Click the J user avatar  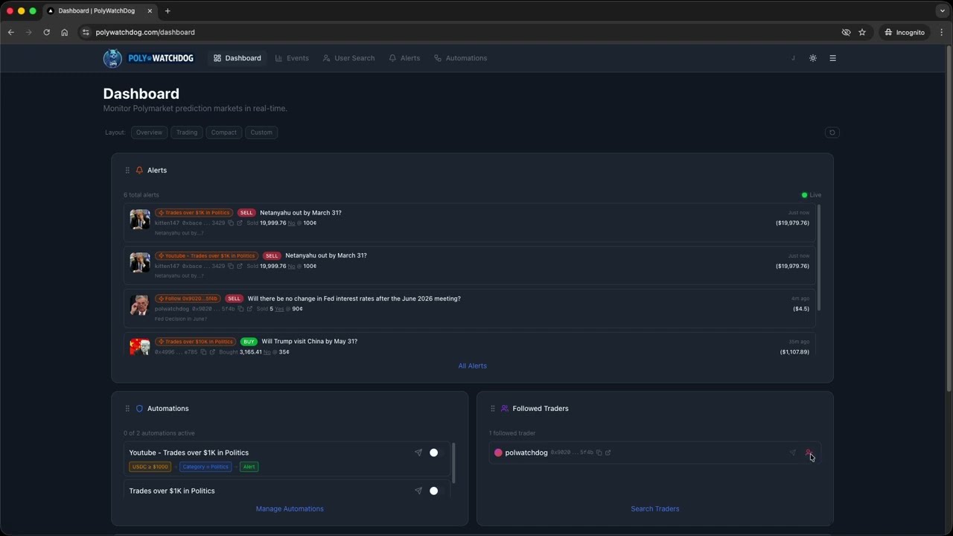[x=793, y=58]
